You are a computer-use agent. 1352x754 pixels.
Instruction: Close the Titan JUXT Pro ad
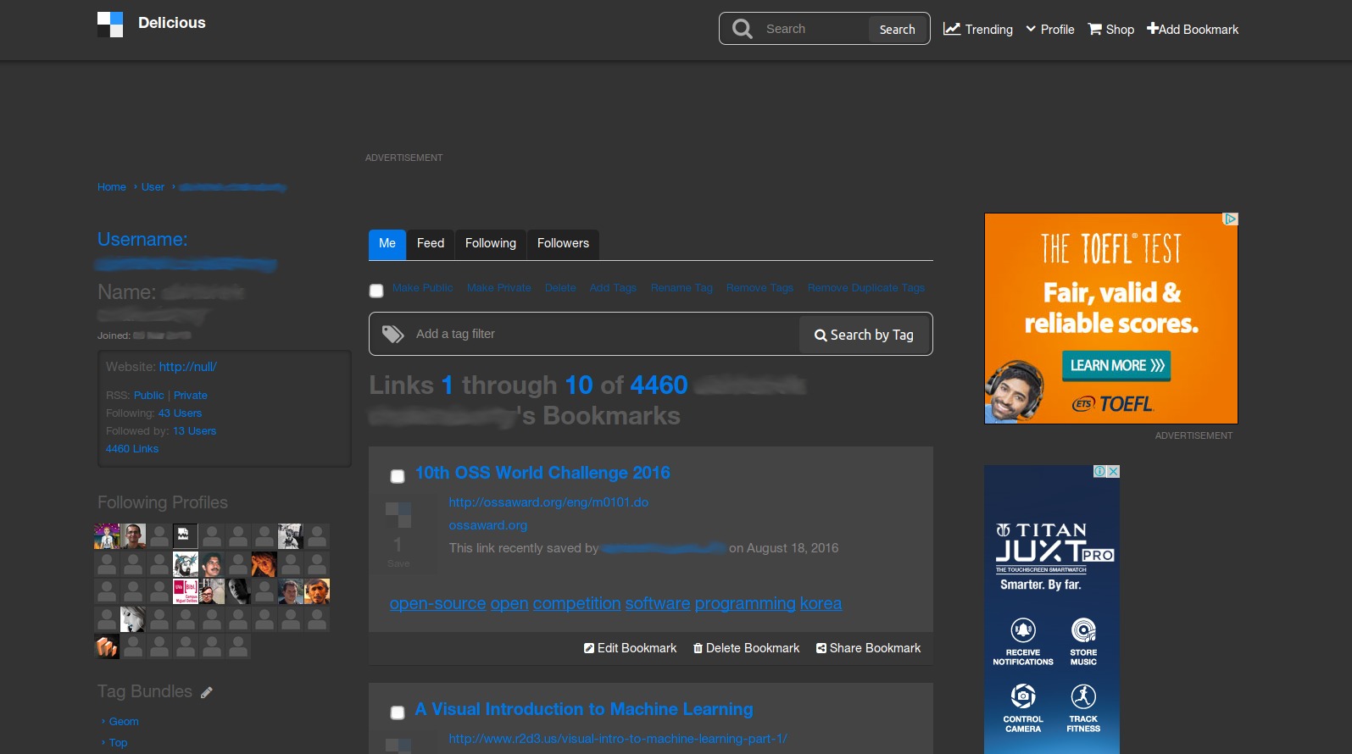(1114, 472)
